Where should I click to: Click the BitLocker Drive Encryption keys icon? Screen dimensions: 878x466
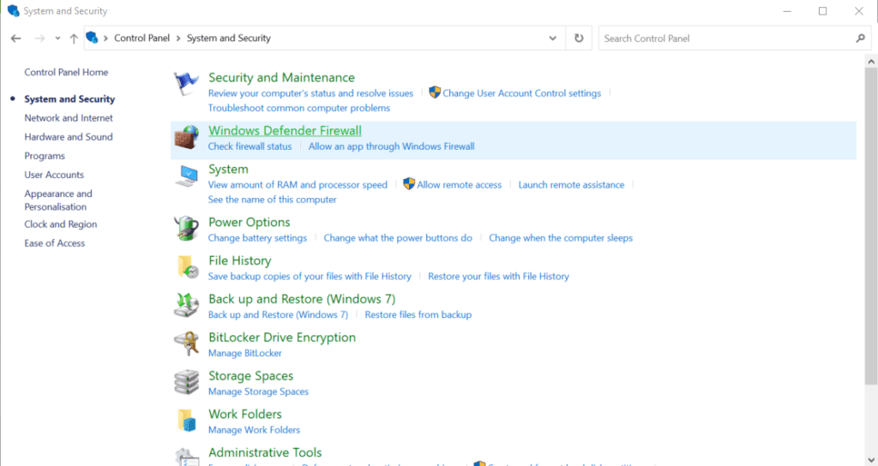[x=186, y=344]
